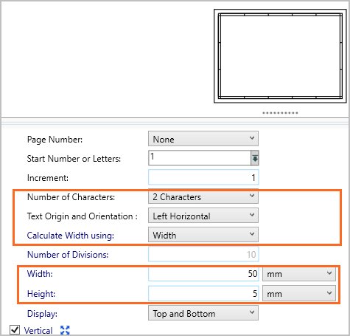Click the Start Number or Letters input field
Screen dimensions: 350x336
(200, 158)
